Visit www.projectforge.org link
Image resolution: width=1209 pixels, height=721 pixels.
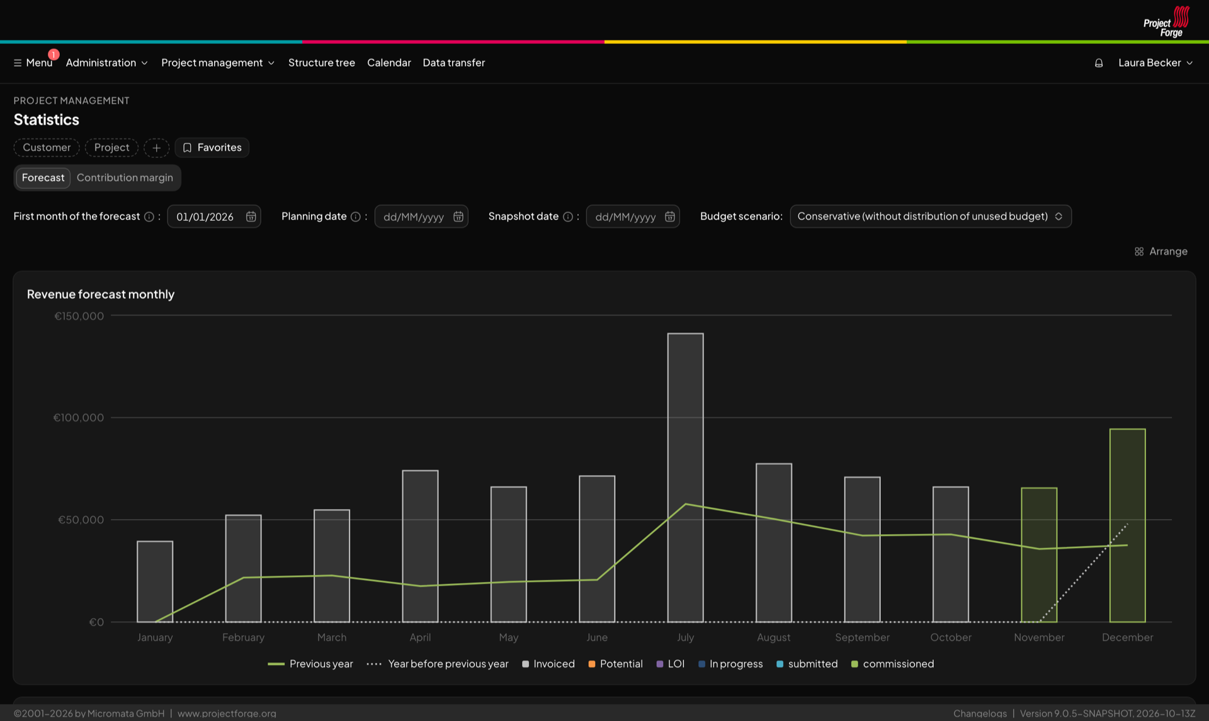click(227, 713)
